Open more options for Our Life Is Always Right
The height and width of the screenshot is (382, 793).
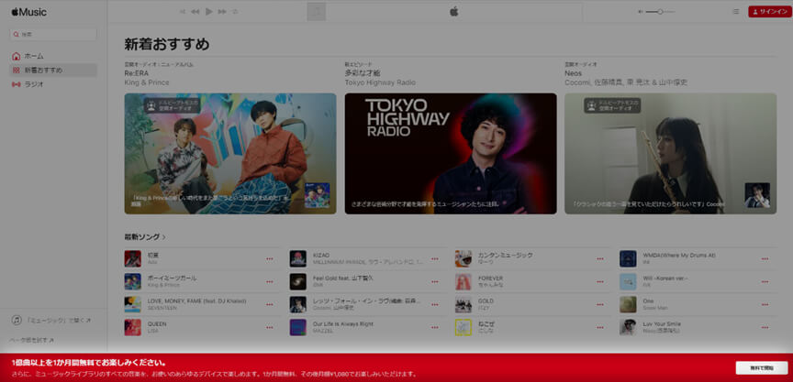coord(435,328)
